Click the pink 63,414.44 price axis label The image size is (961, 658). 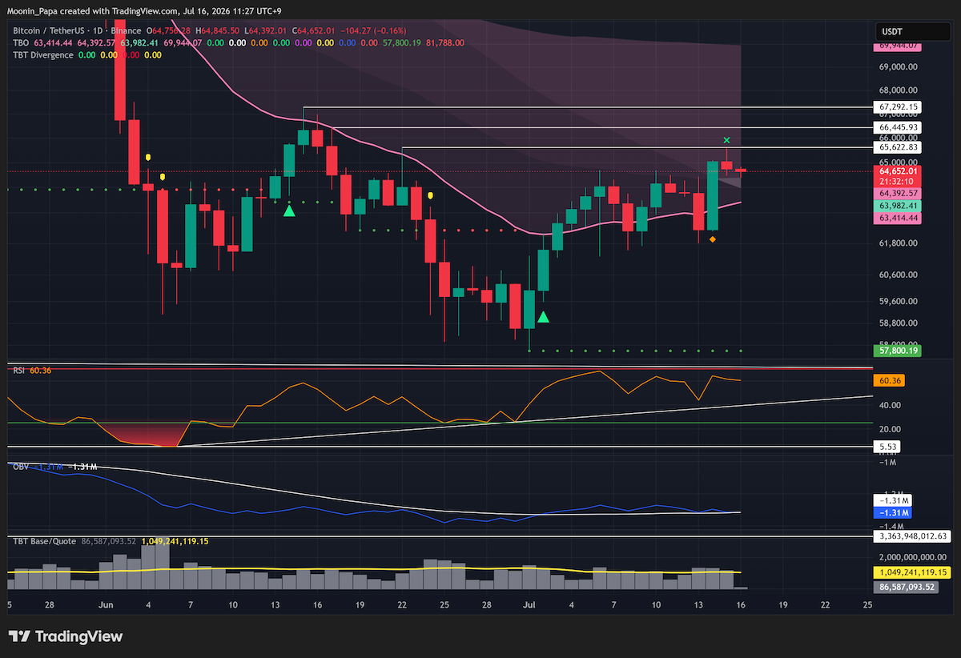(899, 218)
